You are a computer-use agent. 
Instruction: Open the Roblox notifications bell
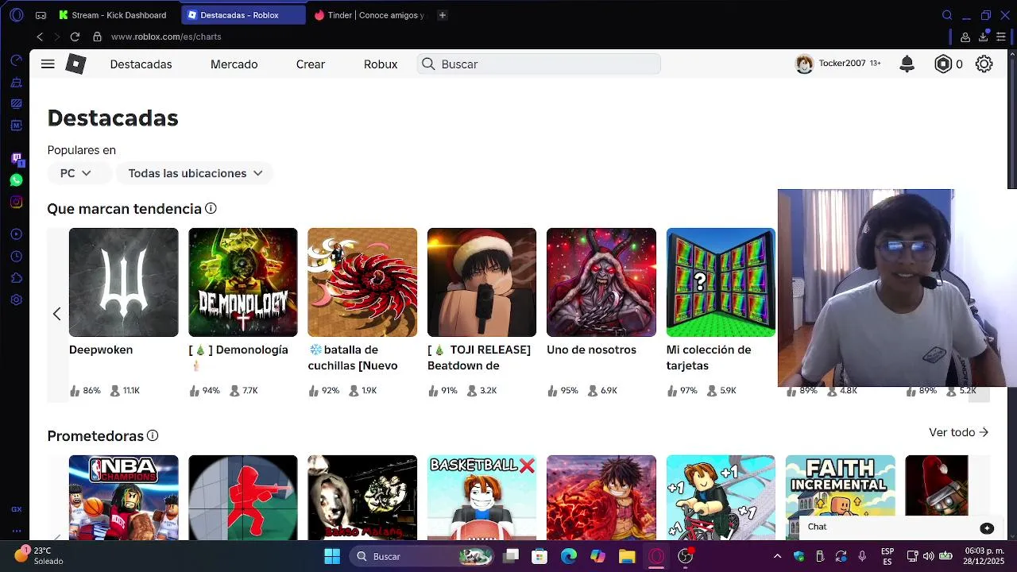tap(907, 64)
